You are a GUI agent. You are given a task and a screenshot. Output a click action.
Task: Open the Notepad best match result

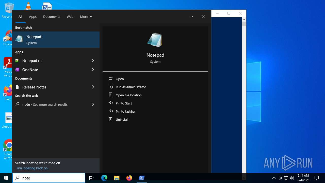point(56,40)
